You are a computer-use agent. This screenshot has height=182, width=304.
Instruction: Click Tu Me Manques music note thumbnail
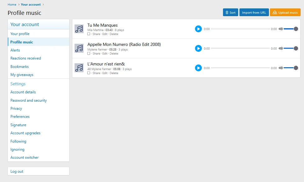pos(79,29)
